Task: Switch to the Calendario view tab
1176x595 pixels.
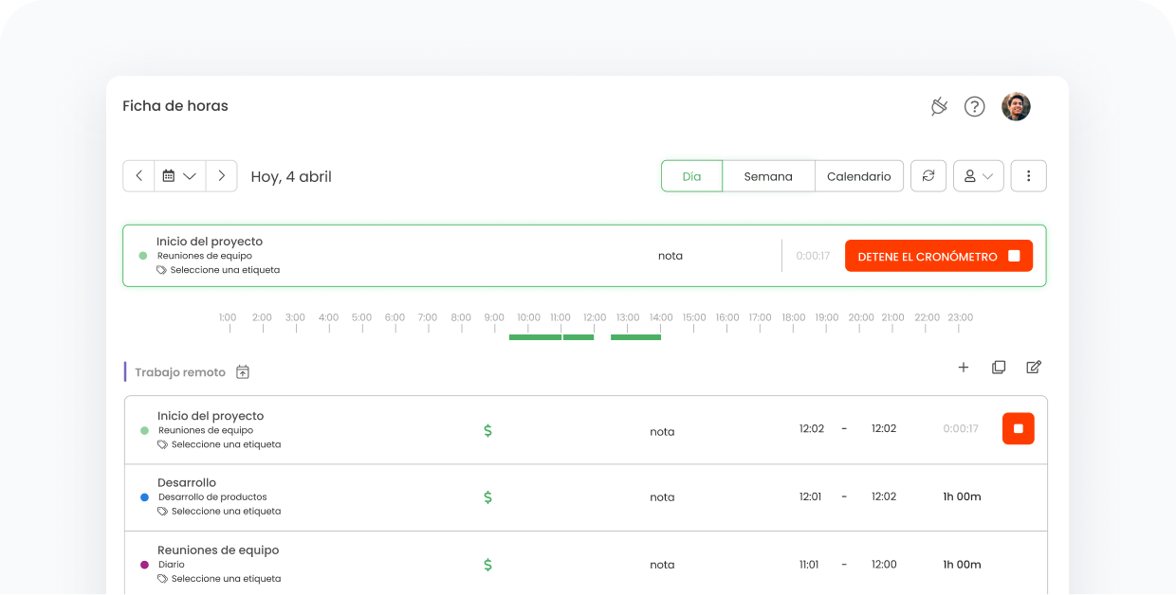Action: [858, 176]
